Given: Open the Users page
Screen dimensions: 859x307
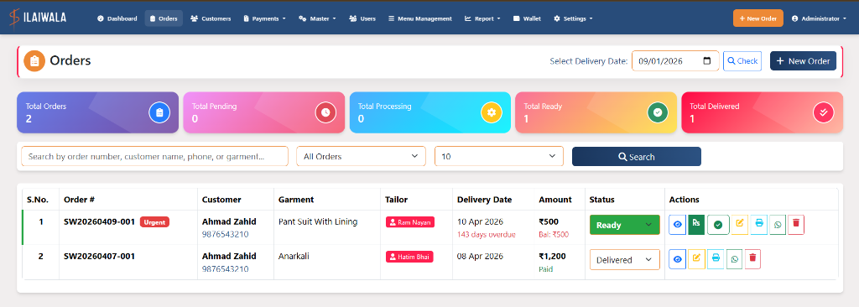Looking at the screenshot, I should [362, 18].
